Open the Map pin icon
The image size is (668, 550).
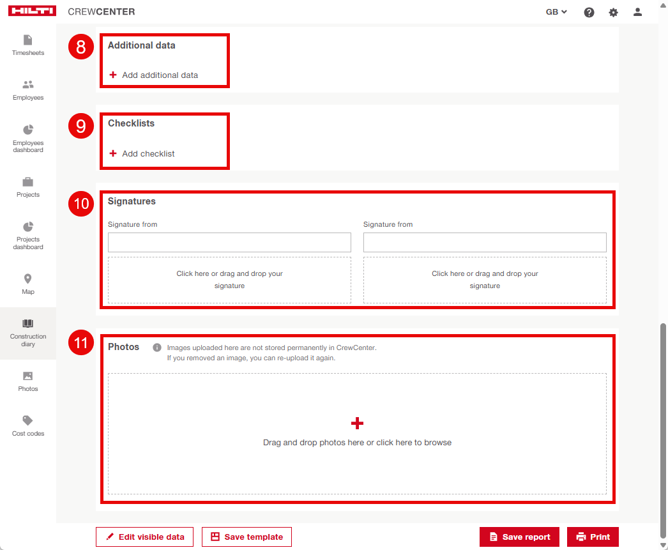28,279
